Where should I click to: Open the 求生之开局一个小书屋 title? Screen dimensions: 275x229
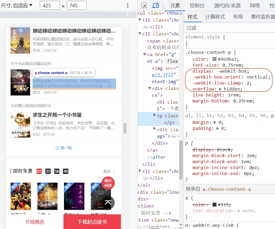(x=57, y=115)
